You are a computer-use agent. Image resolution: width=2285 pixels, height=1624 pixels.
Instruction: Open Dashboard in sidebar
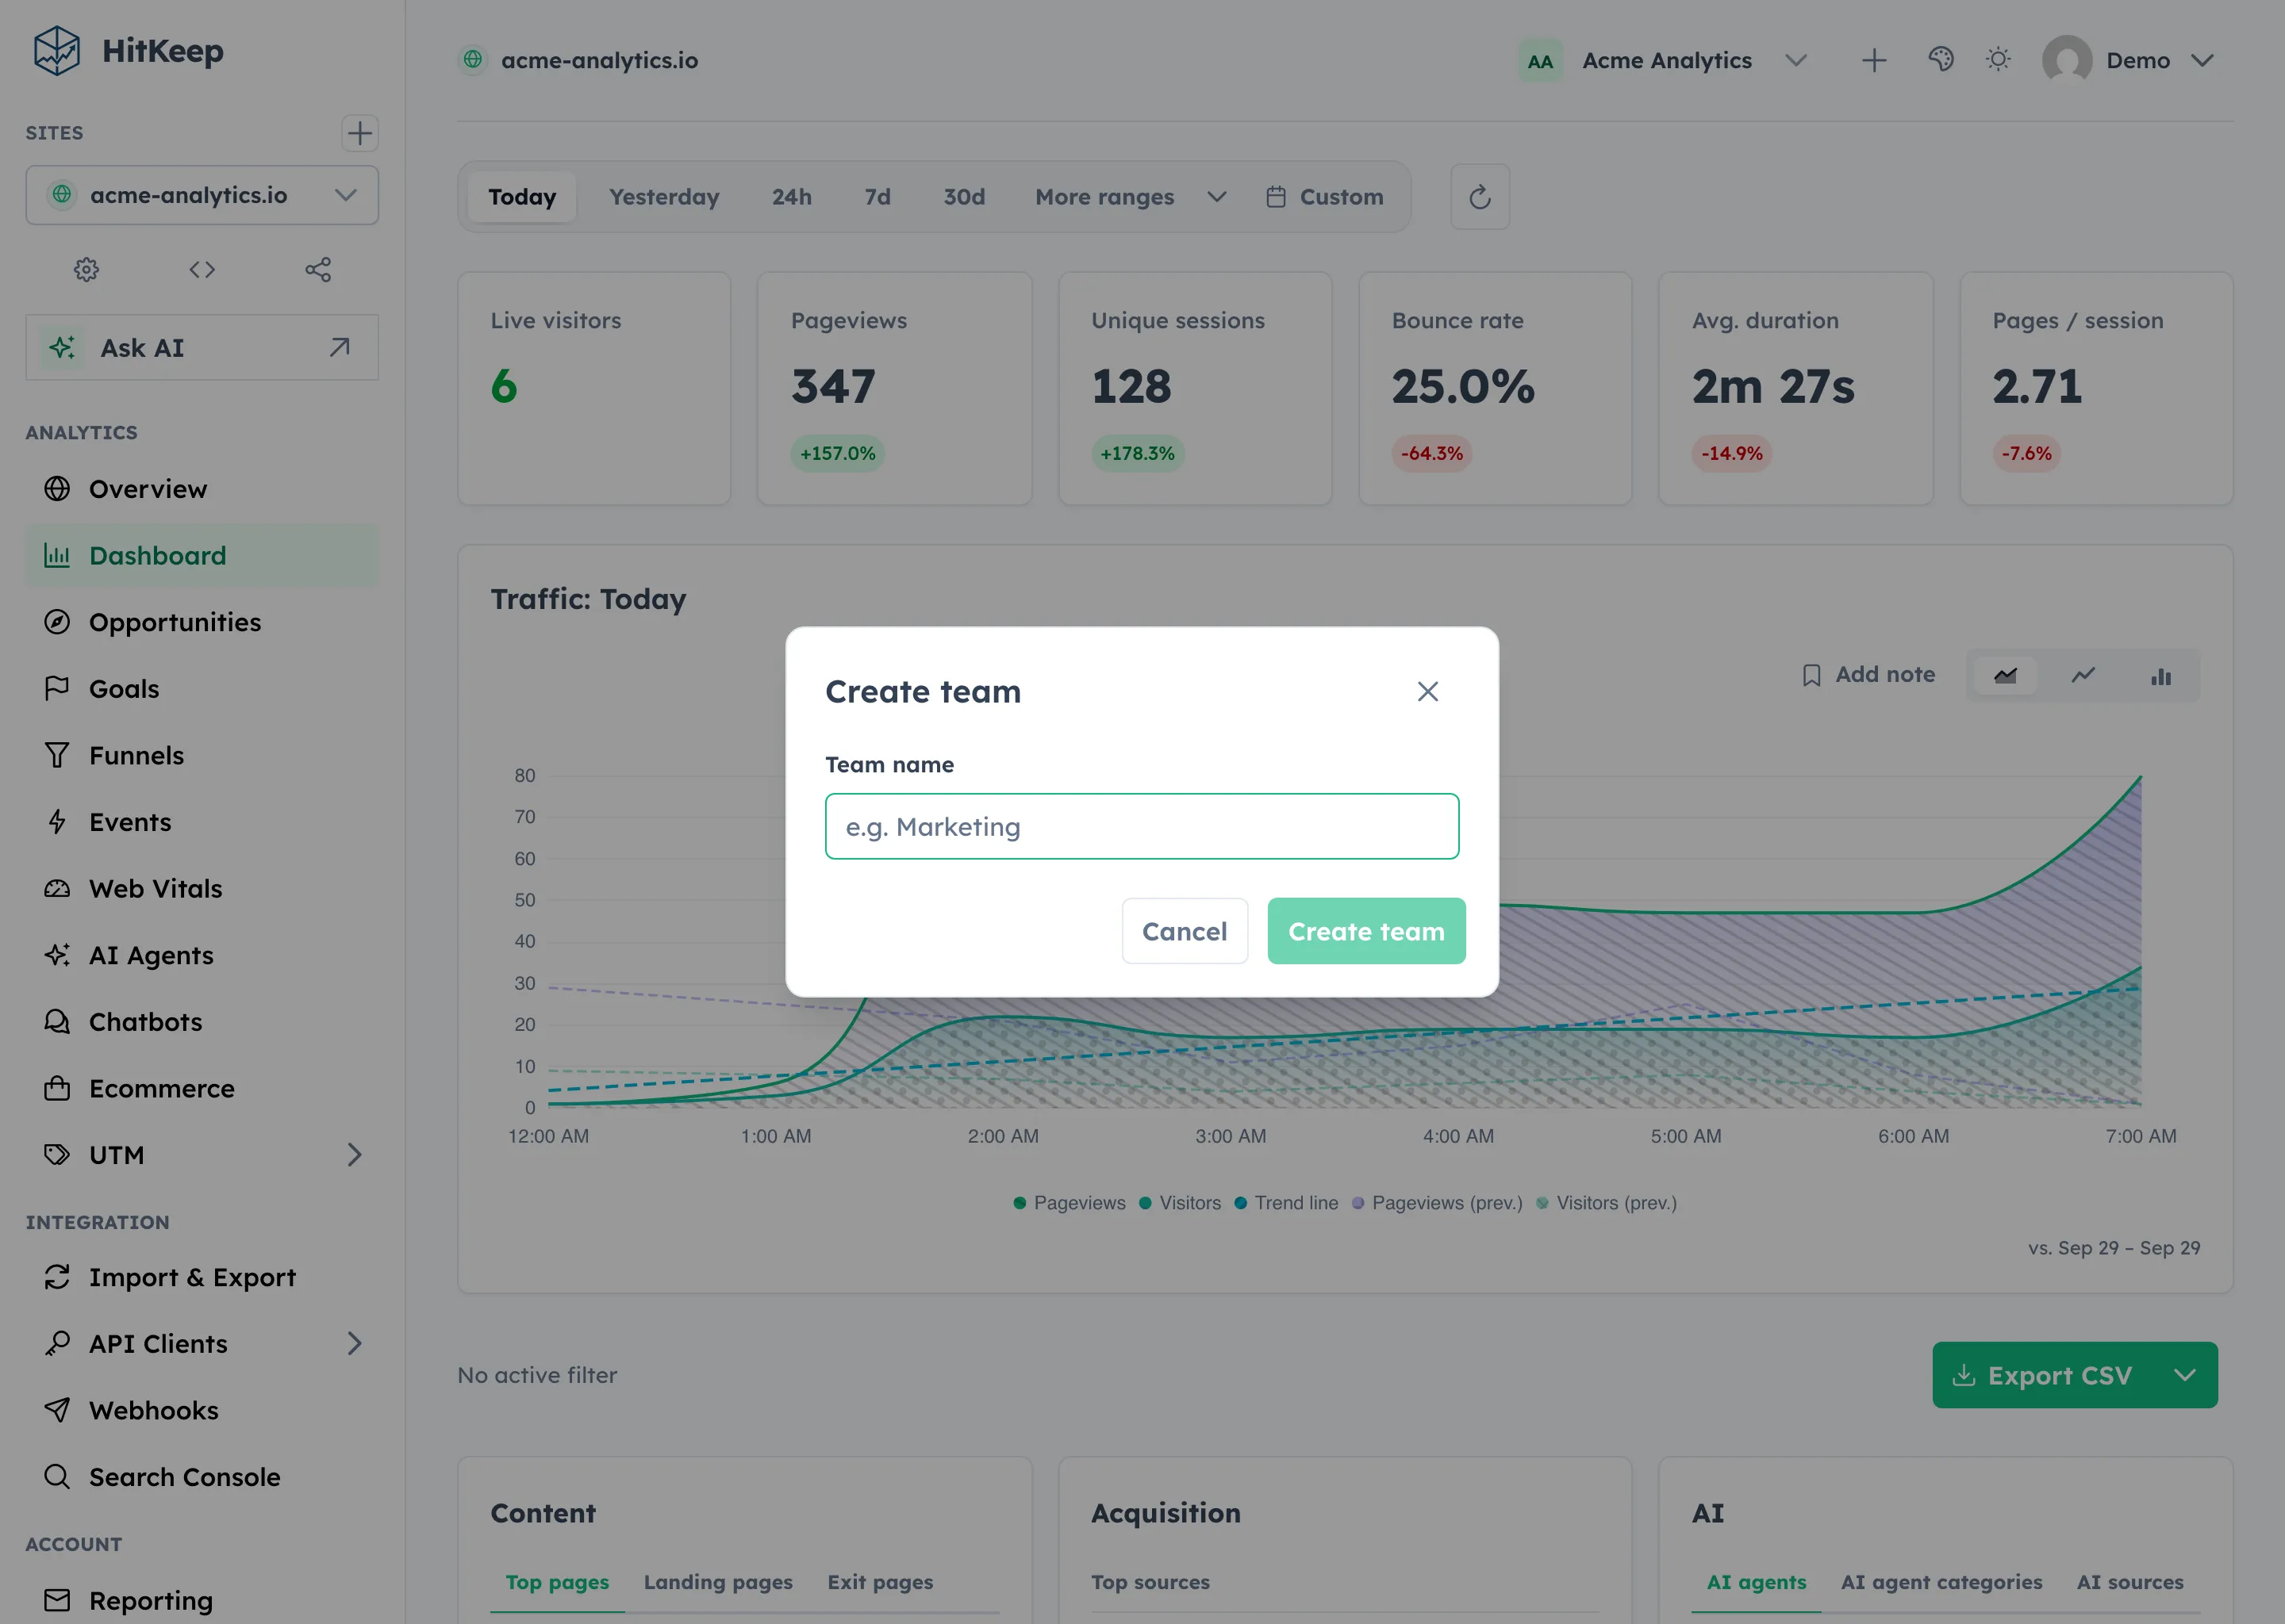[202, 555]
